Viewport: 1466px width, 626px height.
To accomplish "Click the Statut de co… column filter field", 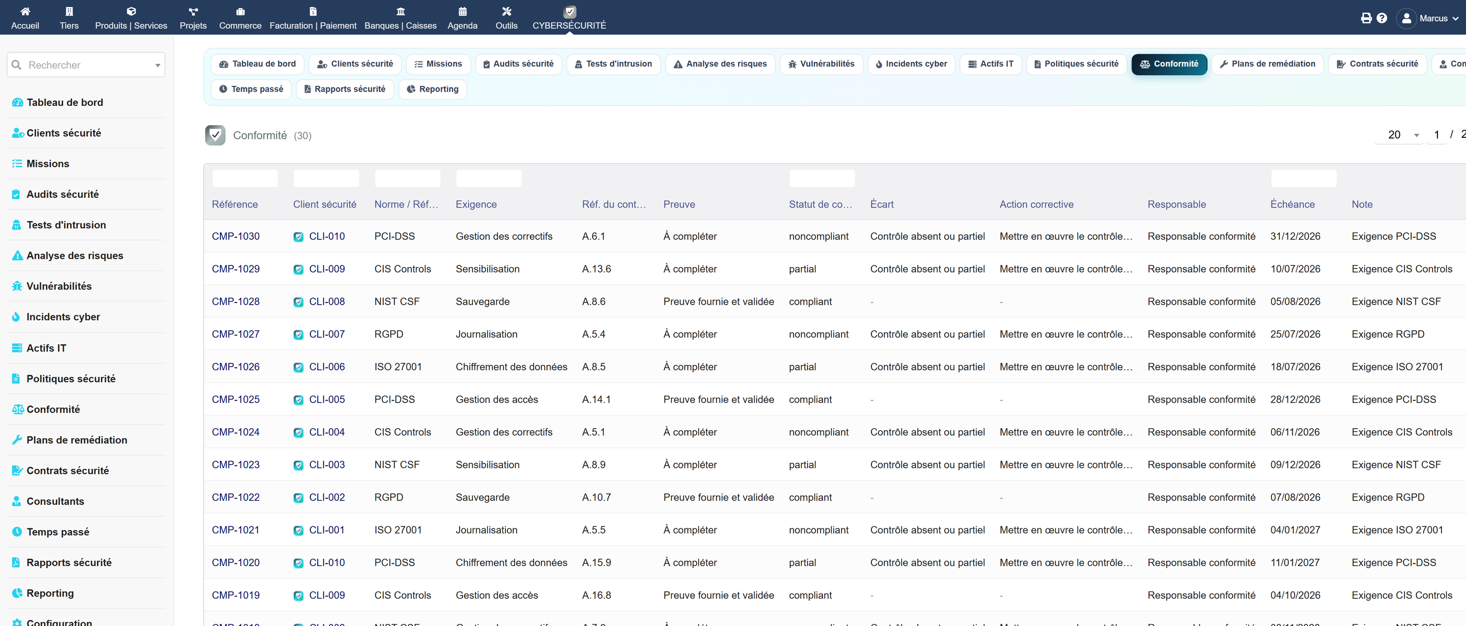I will click(x=822, y=178).
